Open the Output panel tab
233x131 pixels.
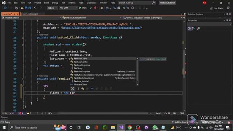tap(4, 117)
